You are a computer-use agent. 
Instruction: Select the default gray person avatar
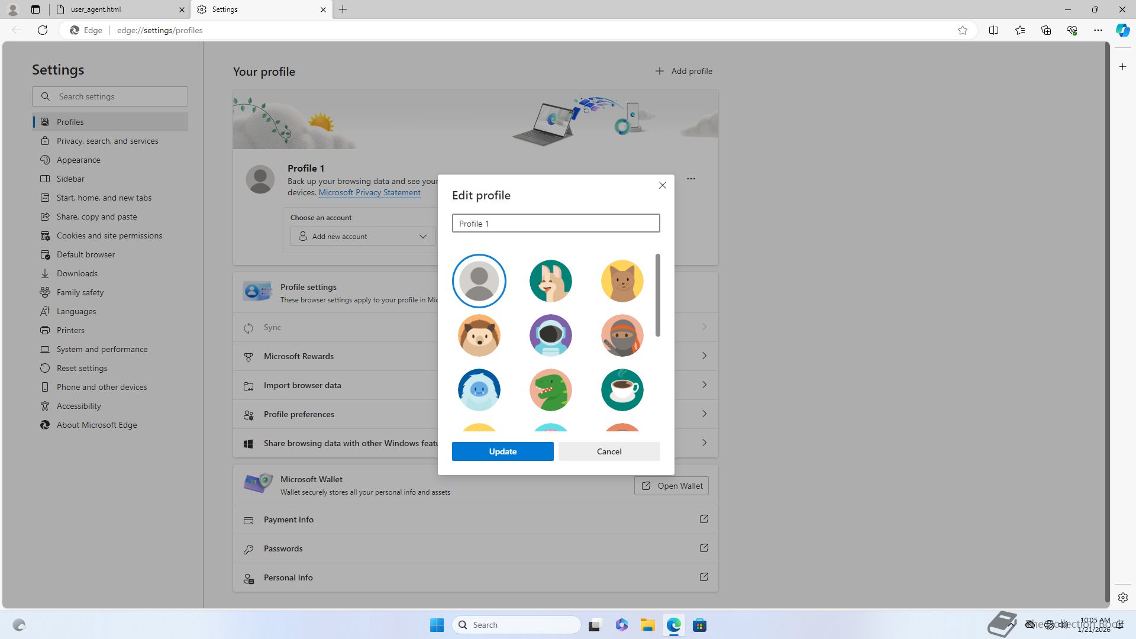click(x=479, y=281)
